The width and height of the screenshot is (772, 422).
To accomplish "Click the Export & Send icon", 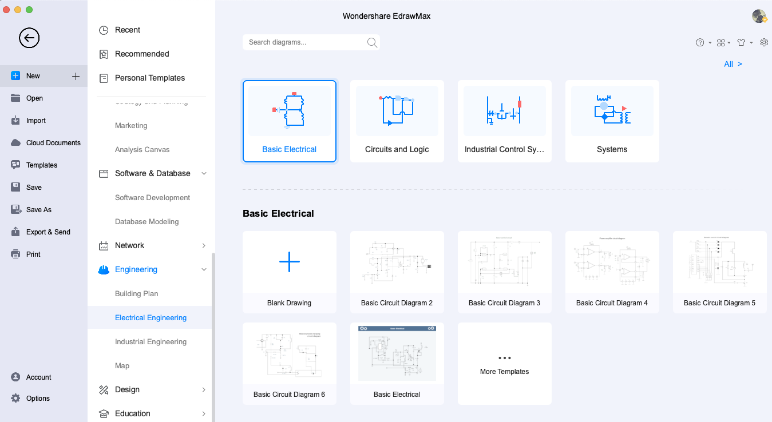I will (15, 232).
